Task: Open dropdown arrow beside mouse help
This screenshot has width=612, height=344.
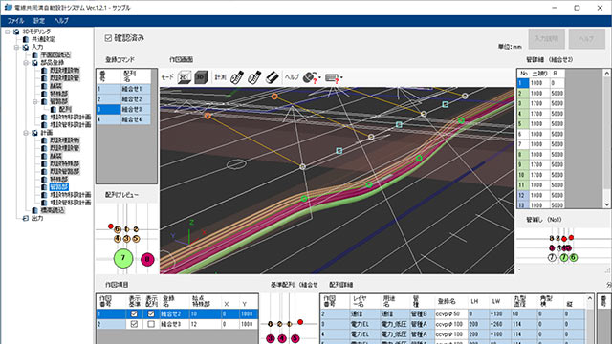Action: point(320,77)
